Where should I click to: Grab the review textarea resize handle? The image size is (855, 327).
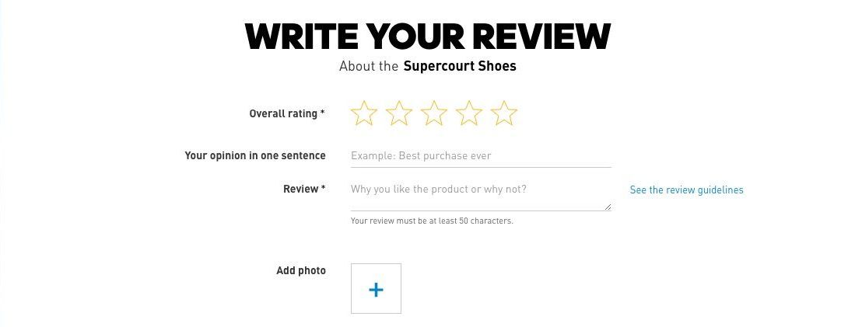607,207
